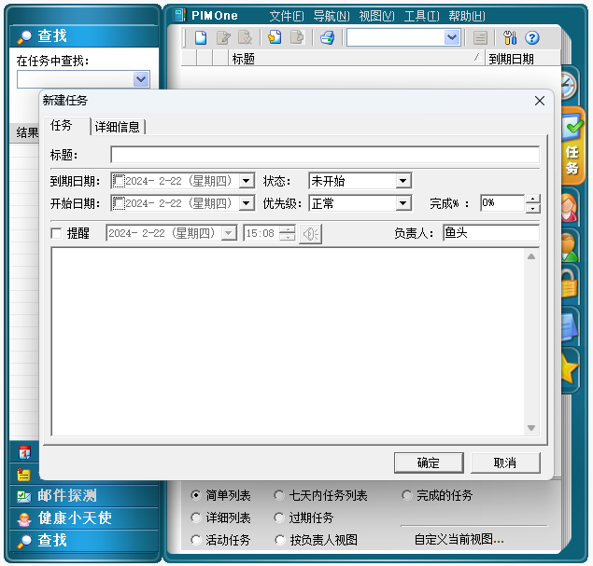This screenshot has width=593, height=566.
Task: Sort by the 到期日期 column header
Action: coord(522,59)
